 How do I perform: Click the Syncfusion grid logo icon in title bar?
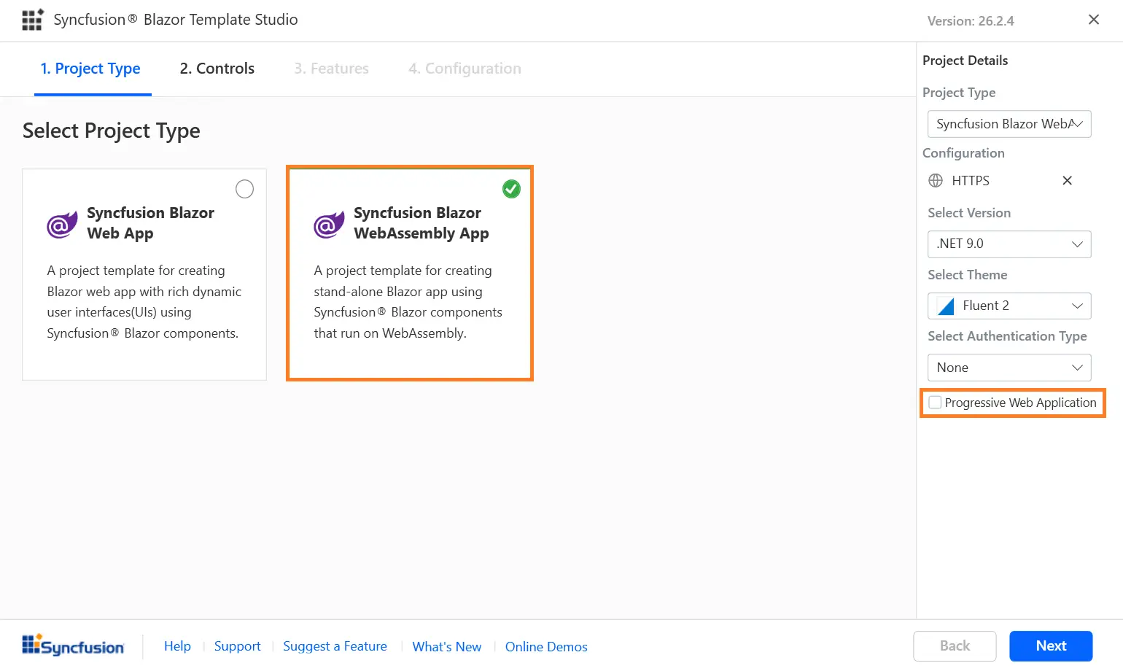click(32, 20)
